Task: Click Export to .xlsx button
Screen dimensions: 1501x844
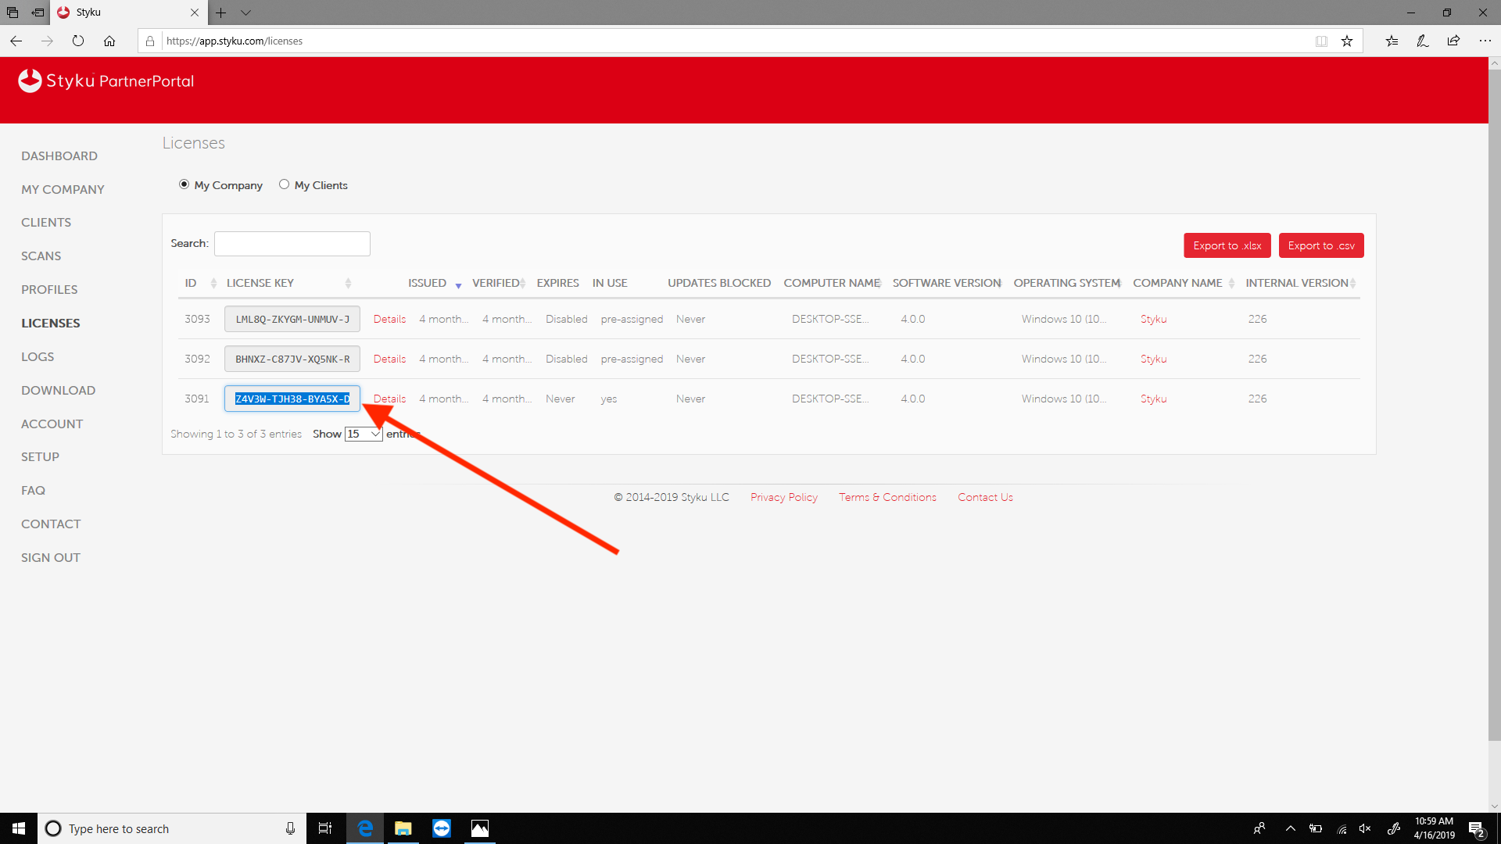Action: click(x=1227, y=245)
